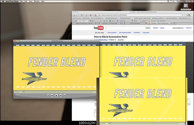Click the Edit captions/subtitles link
This screenshot has width=194, height=125.
pyautogui.click(x=125, y=33)
